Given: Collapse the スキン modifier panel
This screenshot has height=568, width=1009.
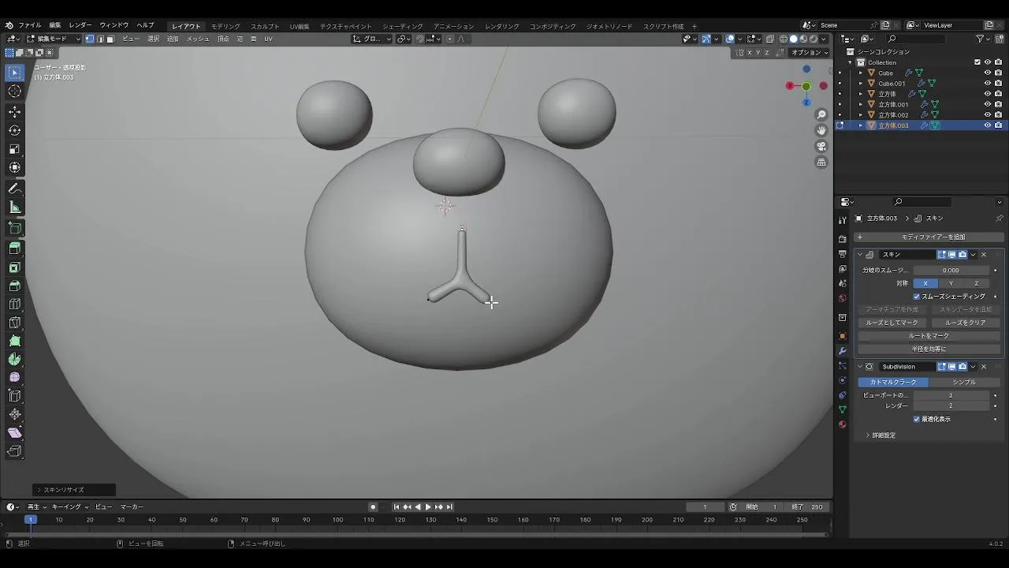Looking at the screenshot, I should click(860, 255).
